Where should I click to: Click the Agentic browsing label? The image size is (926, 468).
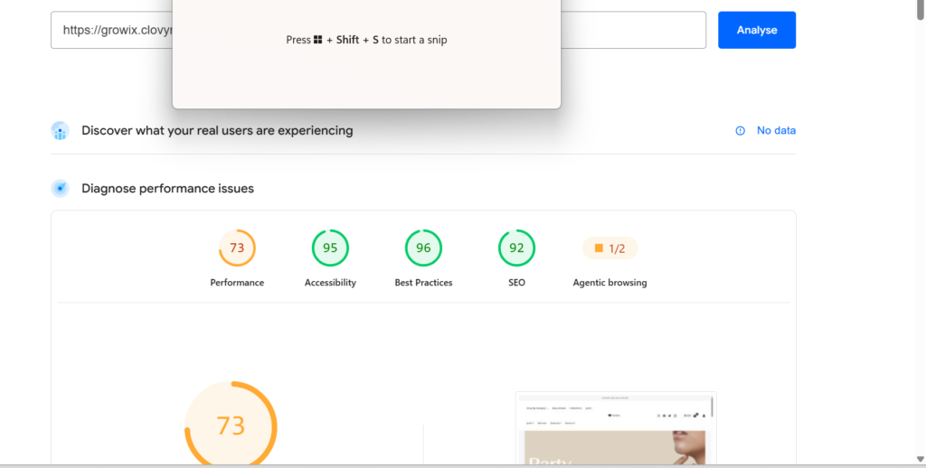pos(610,283)
